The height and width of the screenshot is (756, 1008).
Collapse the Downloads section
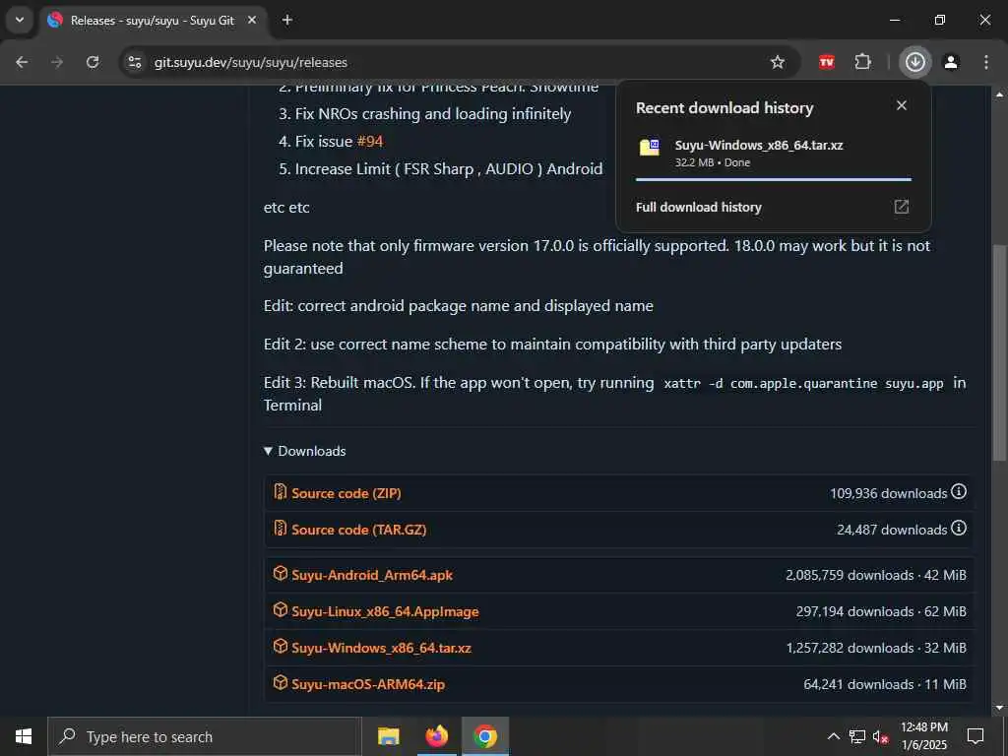pos(305,451)
